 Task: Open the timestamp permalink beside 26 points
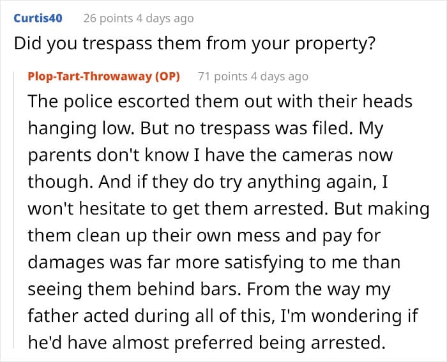pos(165,19)
